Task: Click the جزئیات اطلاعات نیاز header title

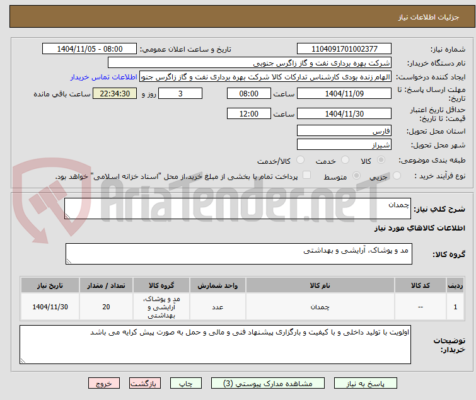Action: (429, 17)
